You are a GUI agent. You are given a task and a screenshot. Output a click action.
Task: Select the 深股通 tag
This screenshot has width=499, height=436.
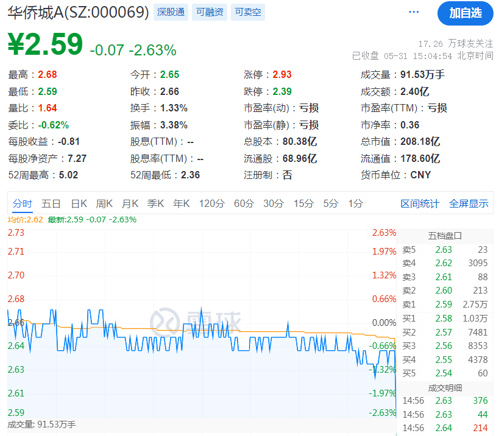171,12
